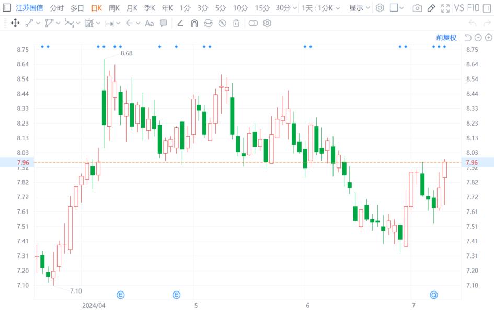Select the move/crosshair drawing tool
The height and width of the screenshot is (314, 494).
(x=15, y=23)
